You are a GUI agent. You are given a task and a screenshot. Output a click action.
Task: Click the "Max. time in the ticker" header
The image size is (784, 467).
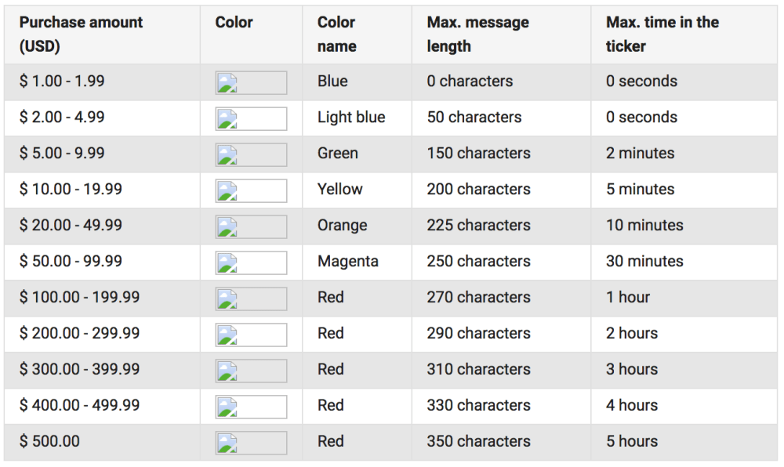[x=662, y=34]
